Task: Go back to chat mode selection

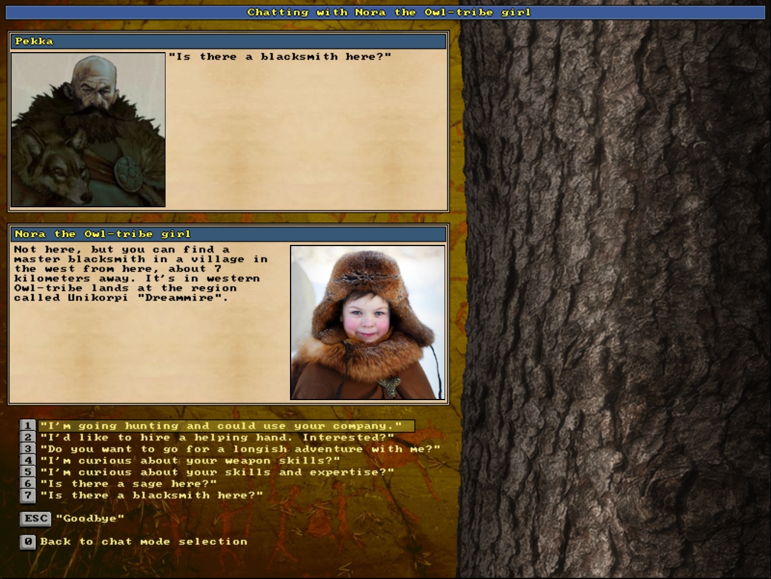Action: click(144, 542)
